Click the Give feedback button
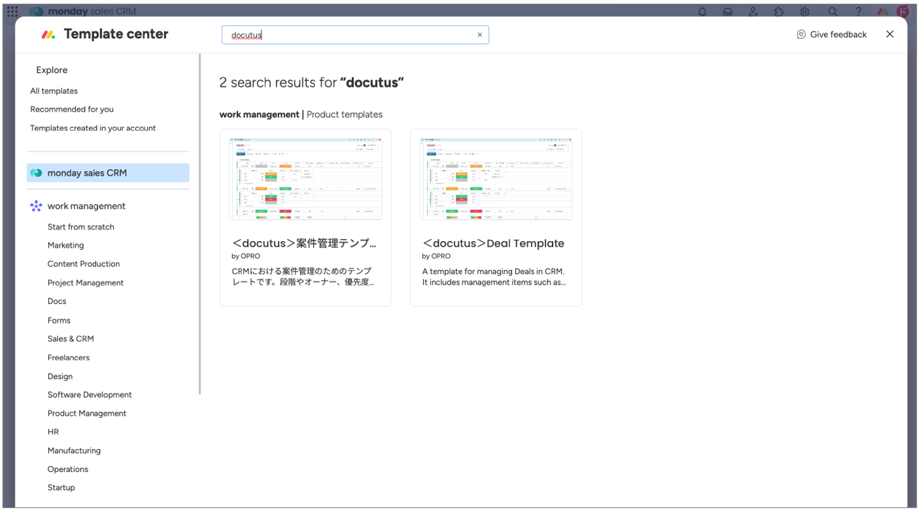The width and height of the screenshot is (922, 513). [832, 35]
